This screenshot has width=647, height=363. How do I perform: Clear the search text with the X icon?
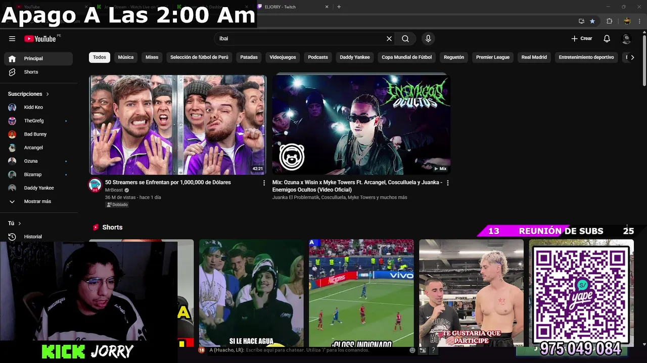pyautogui.click(x=389, y=39)
